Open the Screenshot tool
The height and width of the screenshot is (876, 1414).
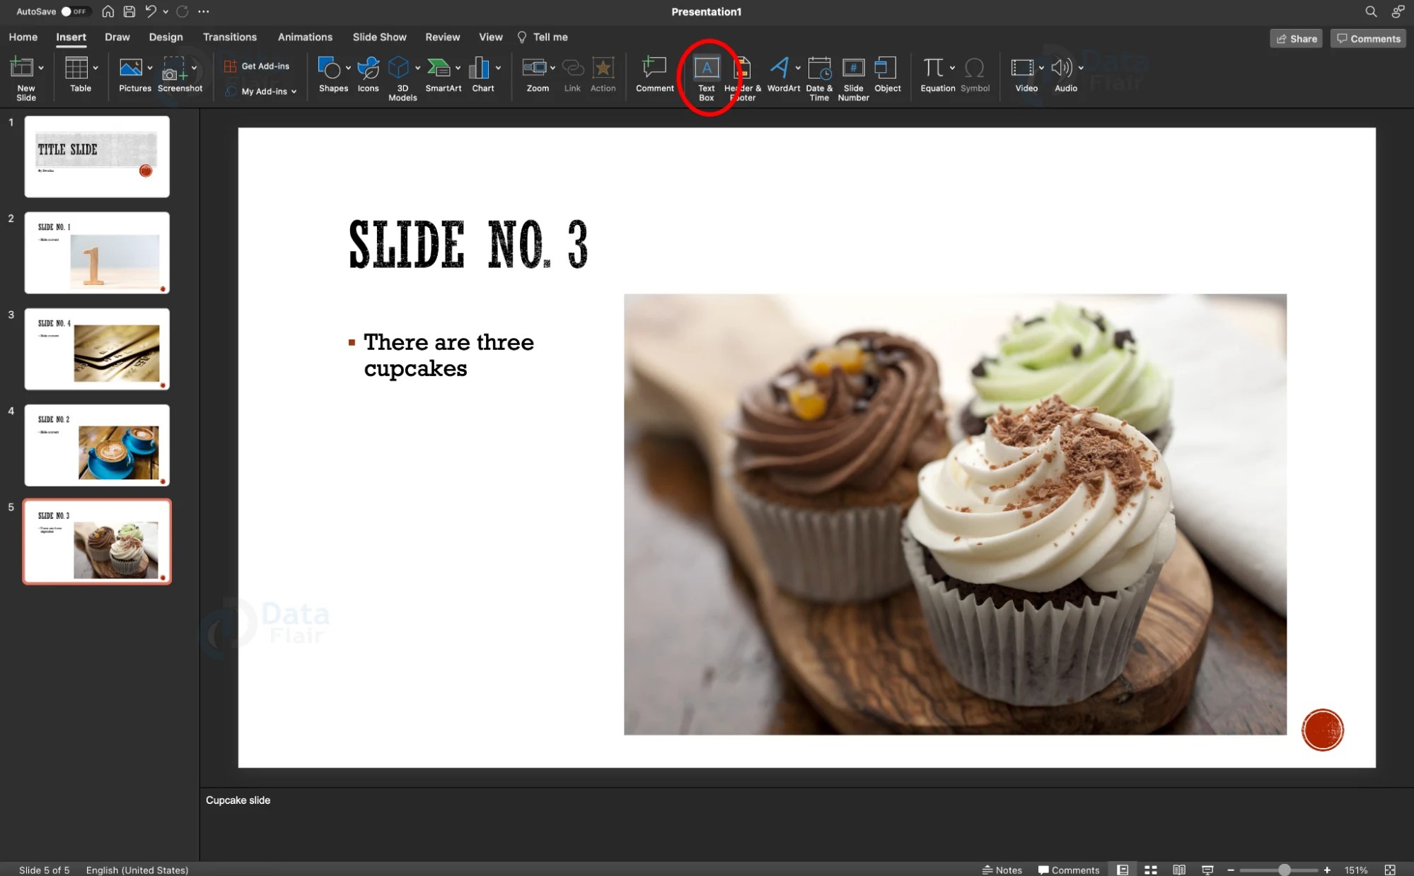175,73
